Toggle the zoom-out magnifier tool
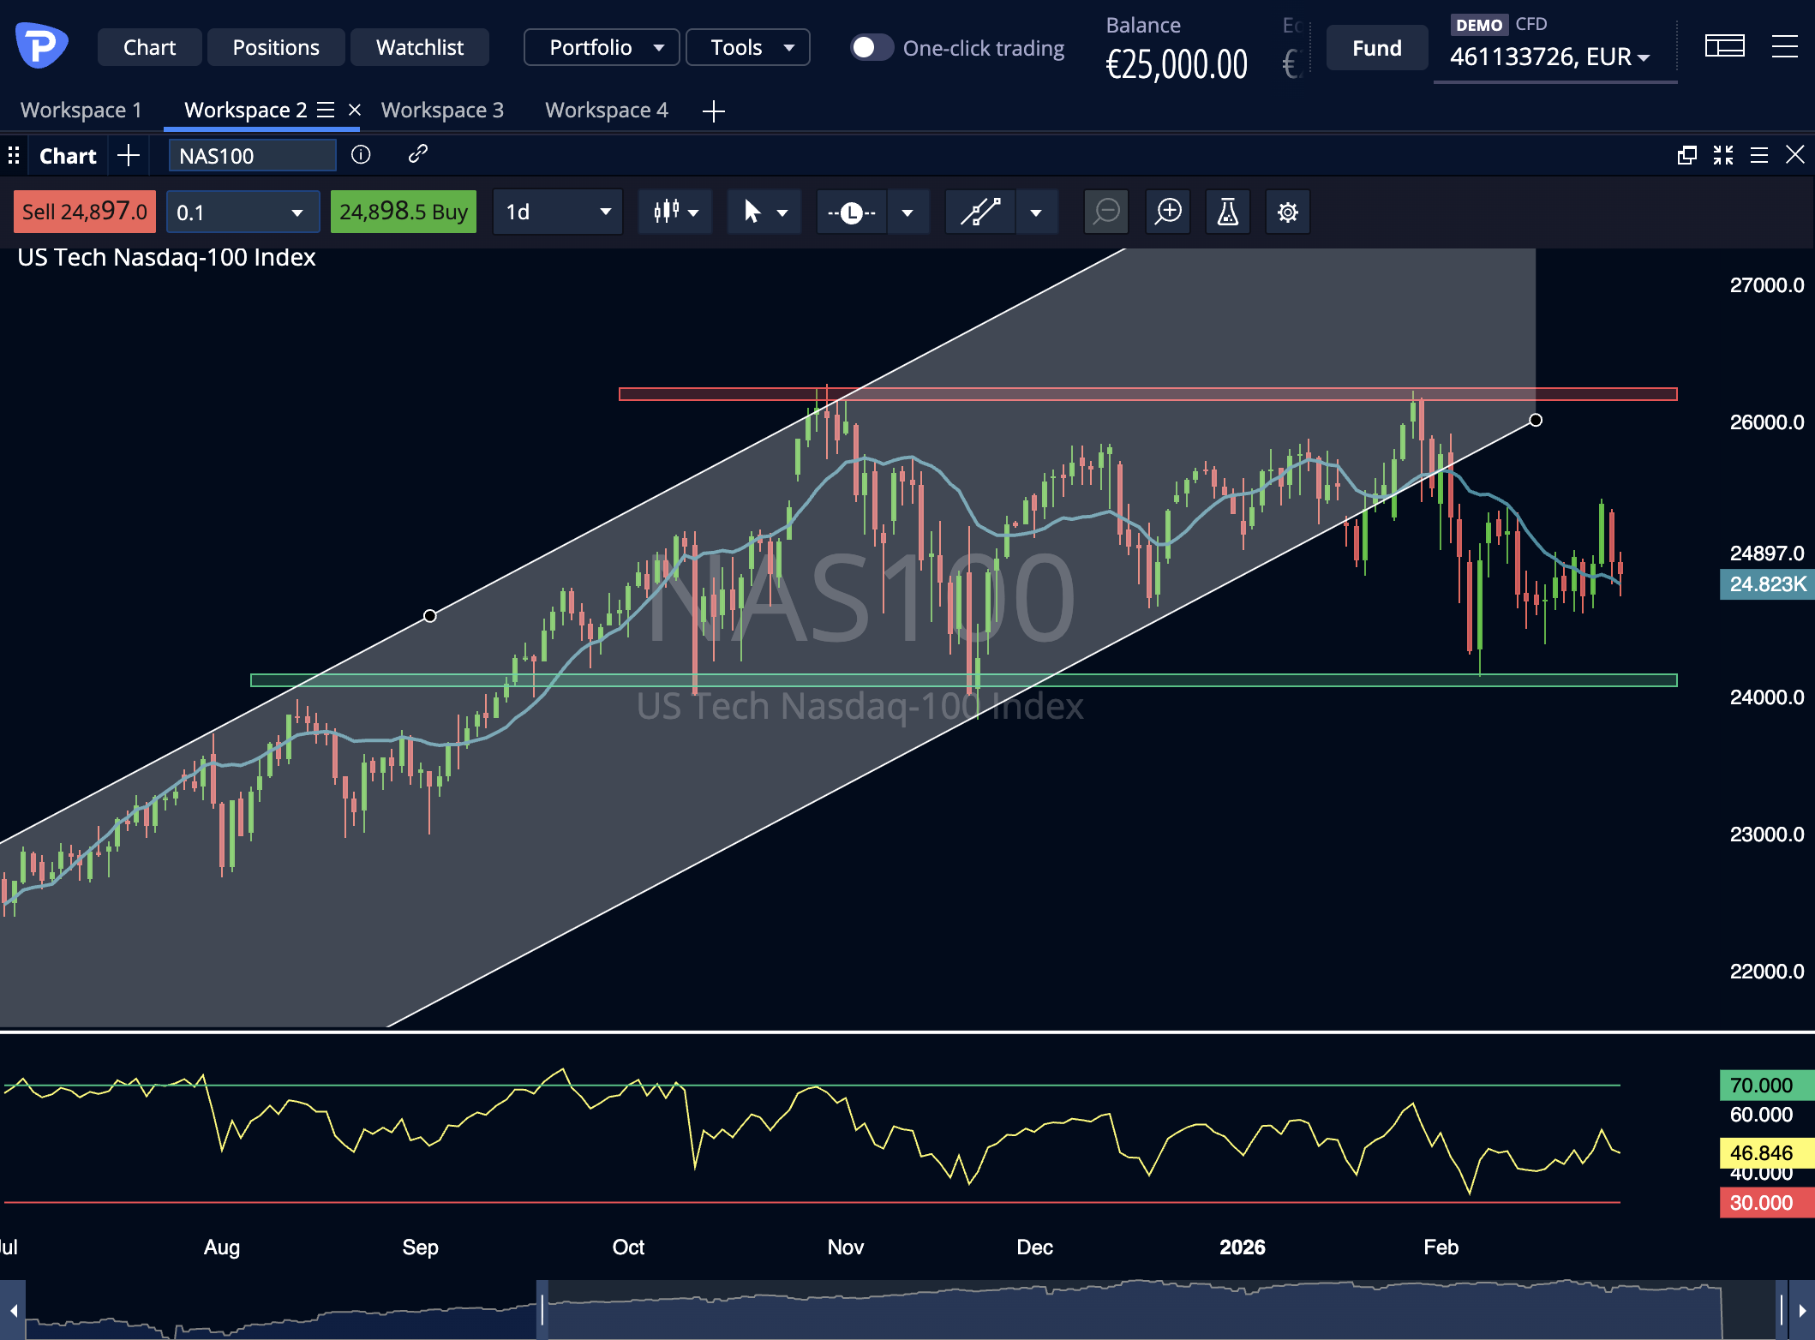This screenshot has width=1815, height=1340. click(x=1106, y=212)
